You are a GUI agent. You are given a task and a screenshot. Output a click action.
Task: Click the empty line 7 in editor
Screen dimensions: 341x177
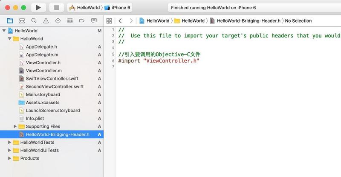click(x=228, y=67)
